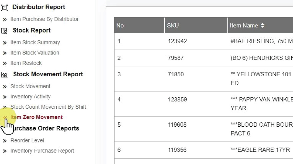
Task: Click the Stock Report section icon
Action: [4, 31]
